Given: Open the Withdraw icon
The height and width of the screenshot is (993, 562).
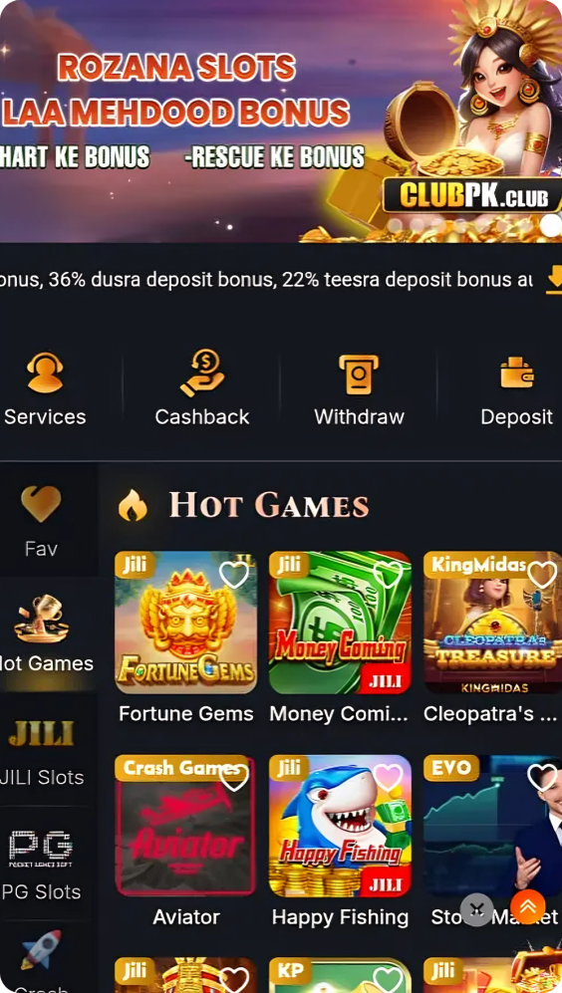Looking at the screenshot, I should pyautogui.click(x=359, y=374).
